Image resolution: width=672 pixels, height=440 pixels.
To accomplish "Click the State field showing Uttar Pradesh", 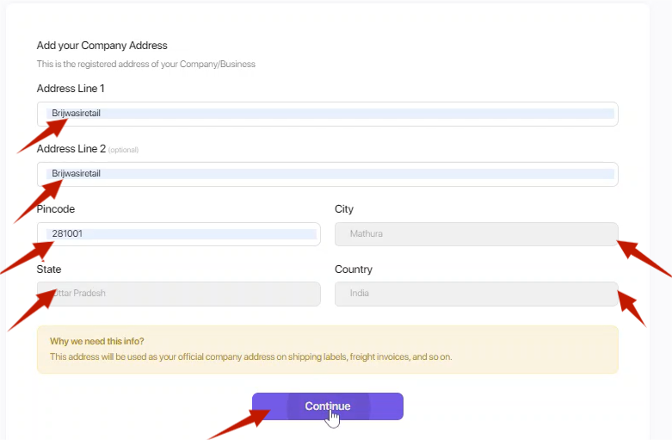I will coord(178,294).
